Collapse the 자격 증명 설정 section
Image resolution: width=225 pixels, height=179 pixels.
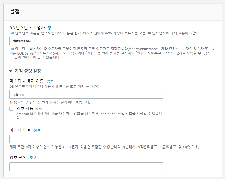pyautogui.click(x=11, y=71)
